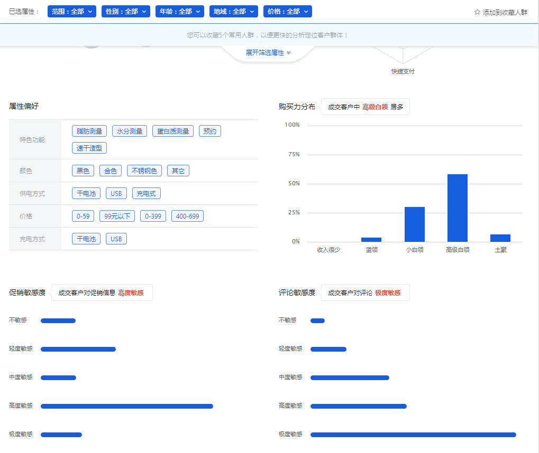Select the 99元以下 price tag

point(119,216)
